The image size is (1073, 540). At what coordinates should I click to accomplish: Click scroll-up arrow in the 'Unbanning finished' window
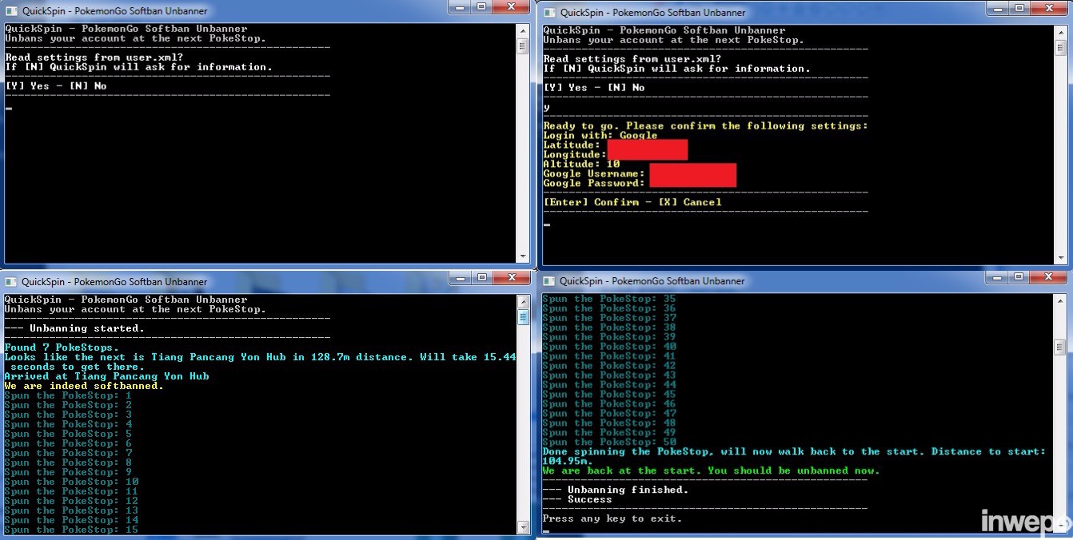click(x=1061, y=300)
